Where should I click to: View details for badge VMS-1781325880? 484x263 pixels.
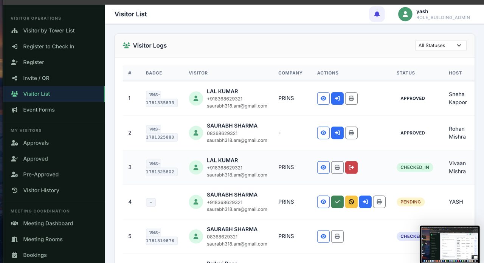click(x=323, y=133)
